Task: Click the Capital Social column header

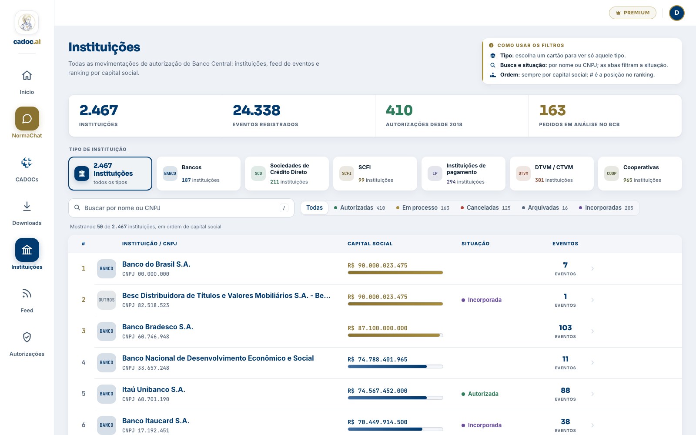Action: tap(370, 244)
